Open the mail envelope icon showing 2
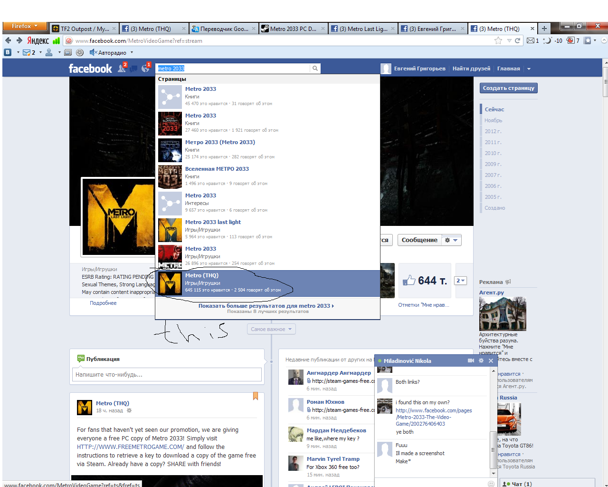Screen dimensions: 608x487 pyautogui.click(x=27, y=52)
